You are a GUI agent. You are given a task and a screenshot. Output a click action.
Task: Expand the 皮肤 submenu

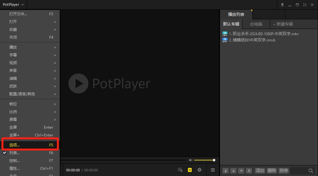pyautogui.click(x=30, y=86)
